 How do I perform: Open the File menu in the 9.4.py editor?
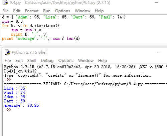coord(5,11)
